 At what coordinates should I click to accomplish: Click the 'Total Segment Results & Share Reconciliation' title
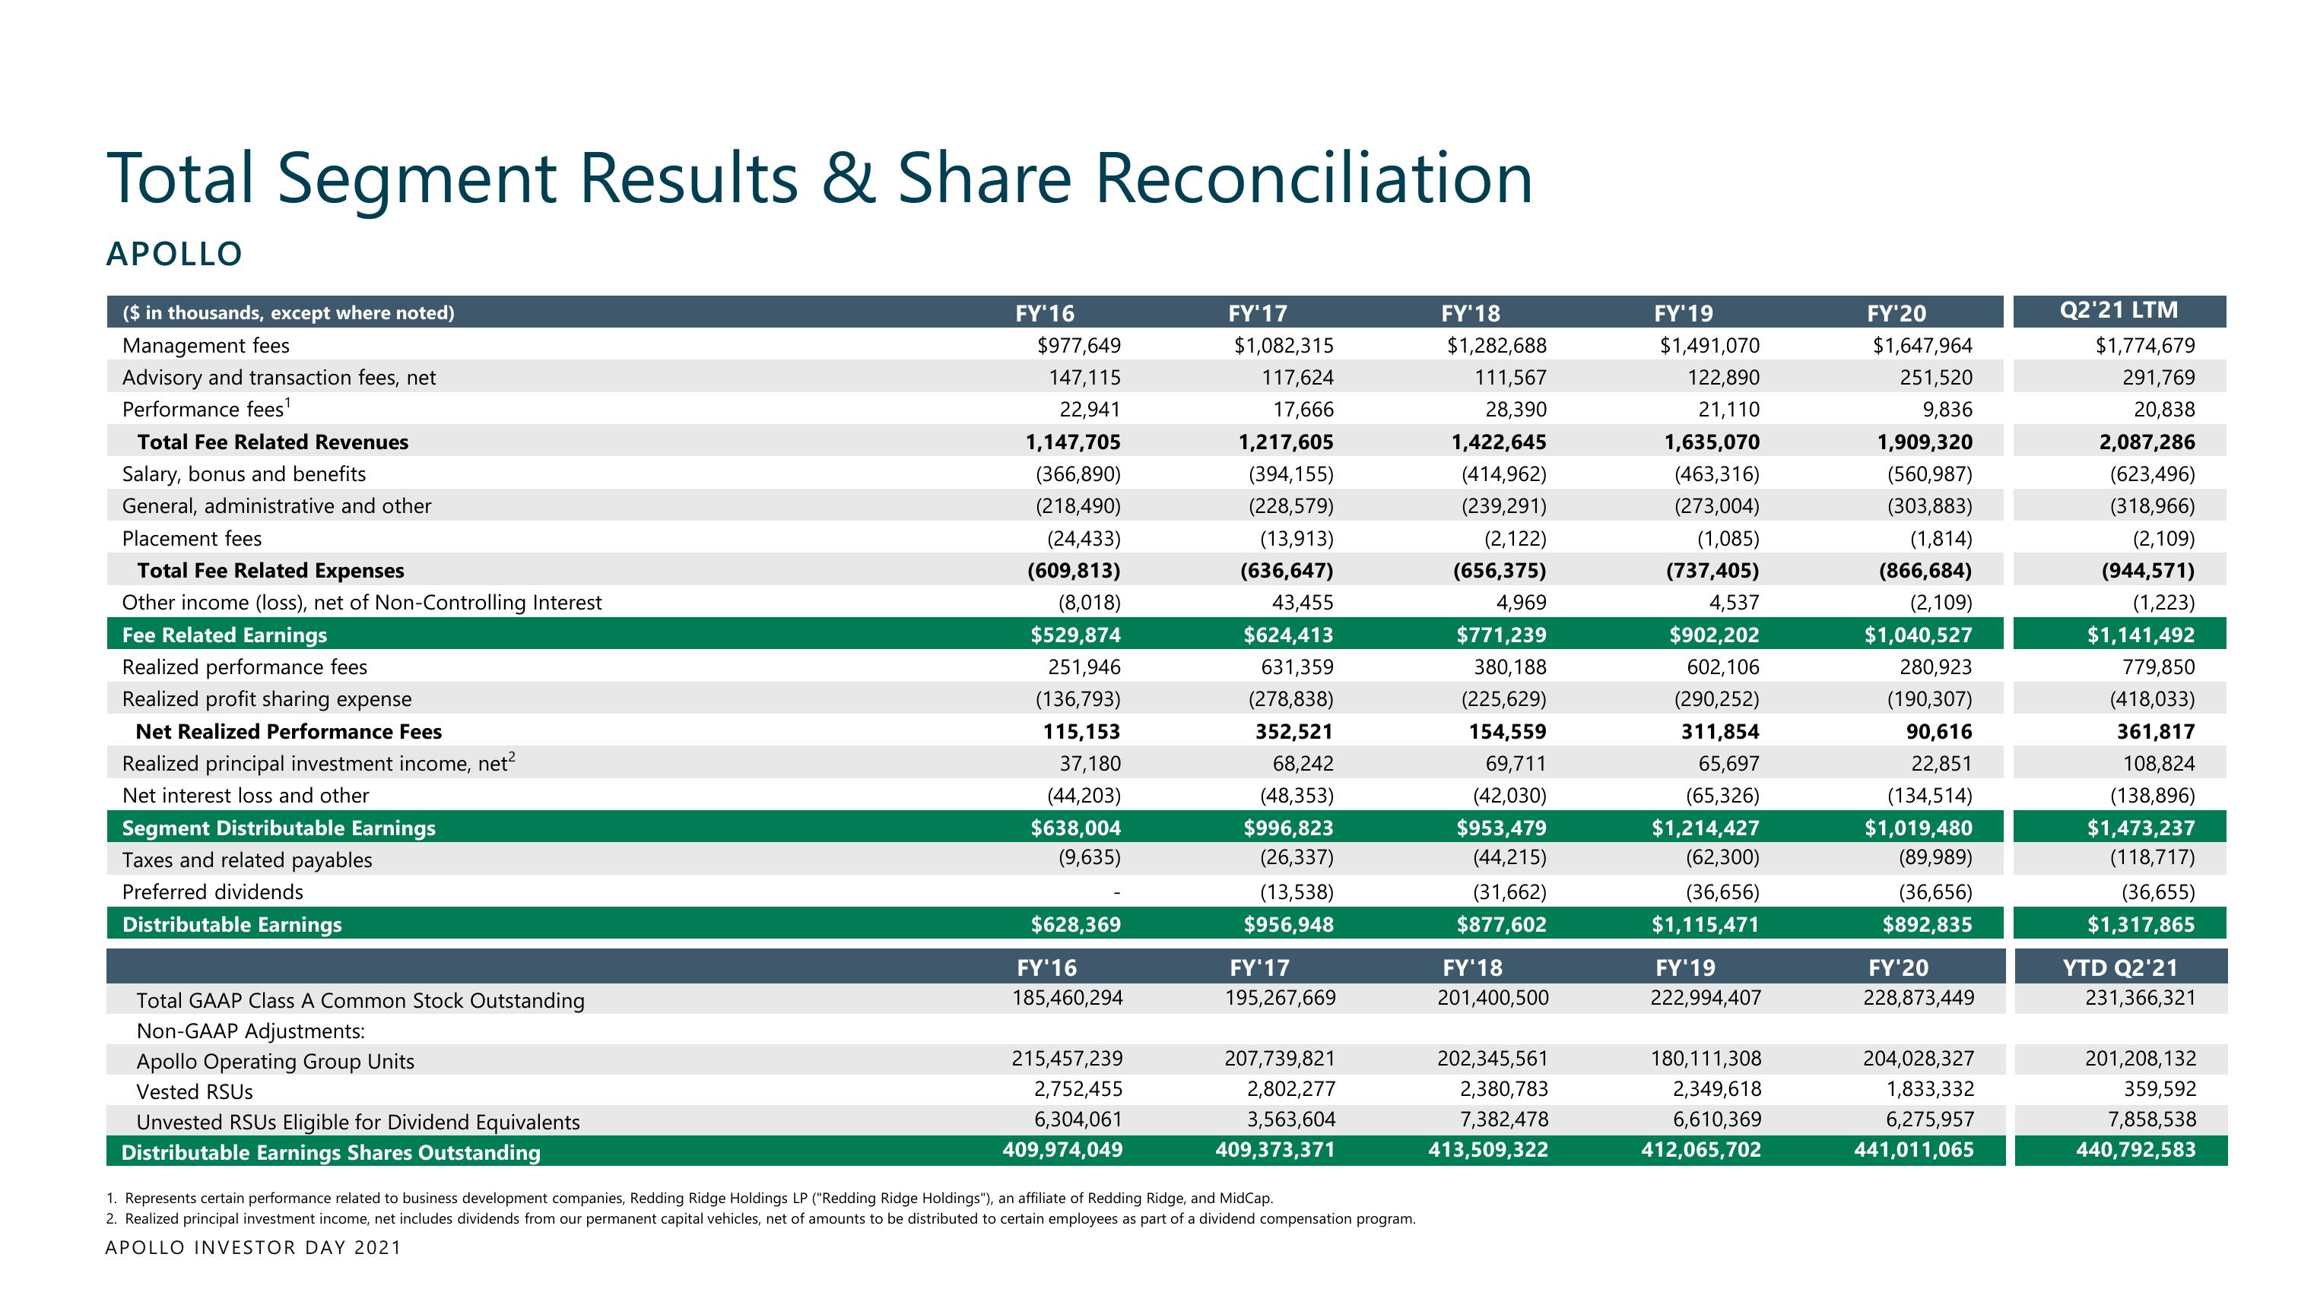(x=819, y=179)
